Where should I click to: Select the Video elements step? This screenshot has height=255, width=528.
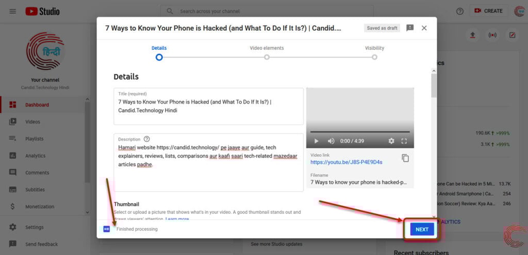pyautogui.click(x=267, y=52)
